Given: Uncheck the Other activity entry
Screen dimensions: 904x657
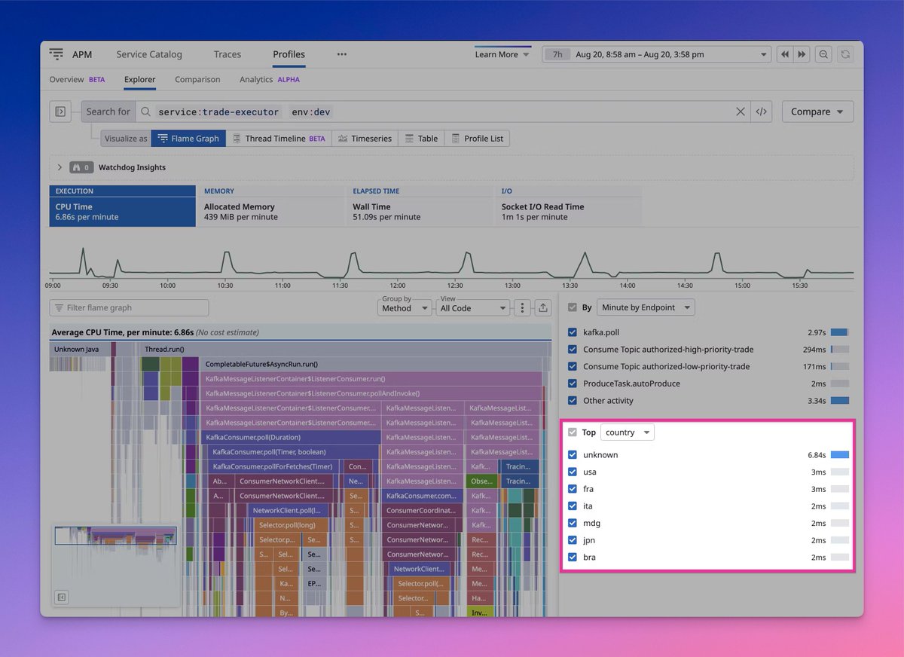Looking at the screenshot, I should tap(573, 400).
